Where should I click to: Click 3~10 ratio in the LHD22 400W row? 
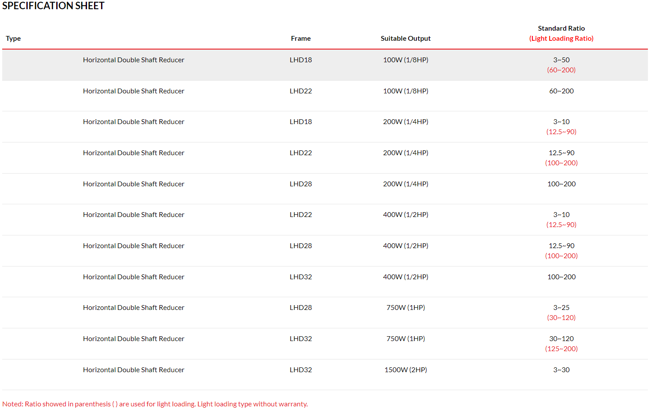point(561,215)
